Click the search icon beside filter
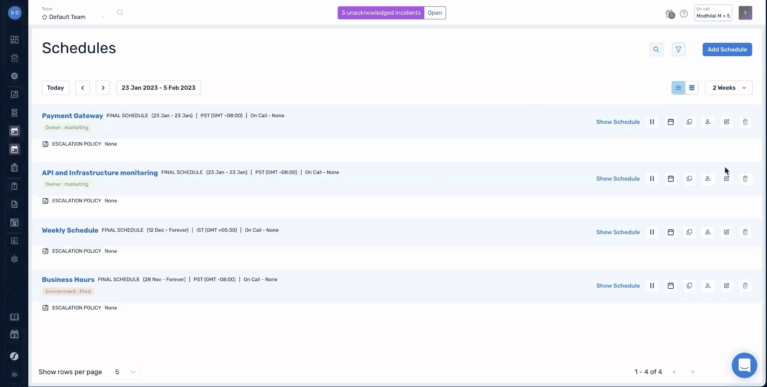Viewport: 767px width, 387px height. [656, 49]
